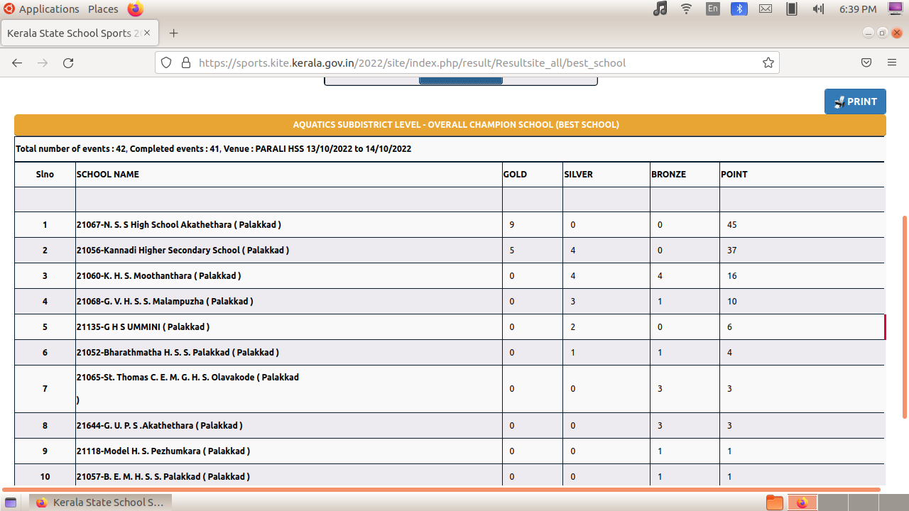Click the 6:39 PM clock
Image resolution: width=909 pixels, height=511 pixels.
pyautogui.click(x=858, y=9)
